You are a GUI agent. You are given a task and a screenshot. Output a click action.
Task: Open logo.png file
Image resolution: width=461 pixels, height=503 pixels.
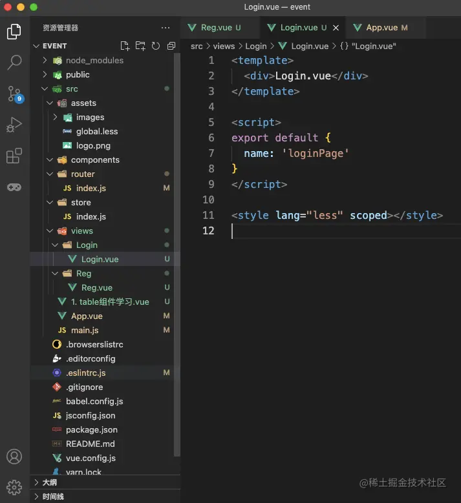tap(102, 146)
